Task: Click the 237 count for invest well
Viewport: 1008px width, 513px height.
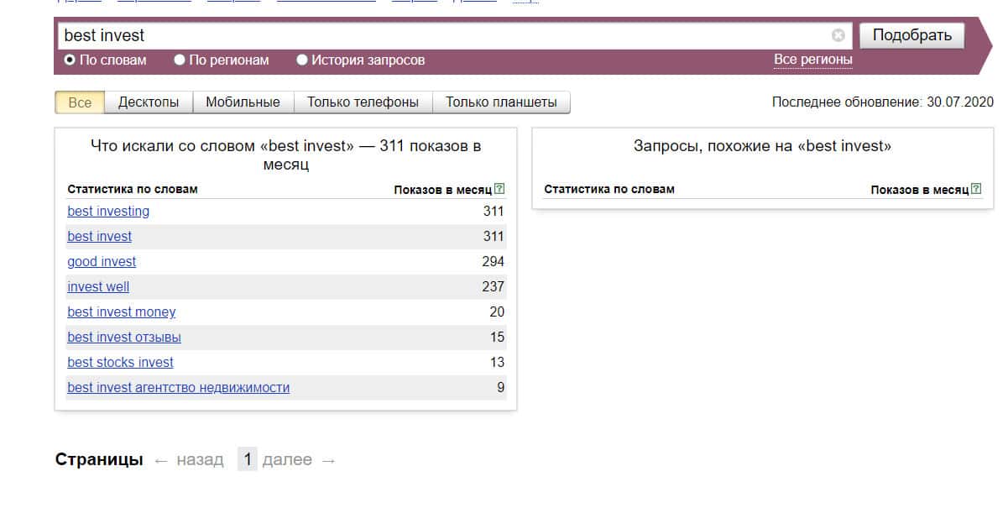Action: click(493, 286)
